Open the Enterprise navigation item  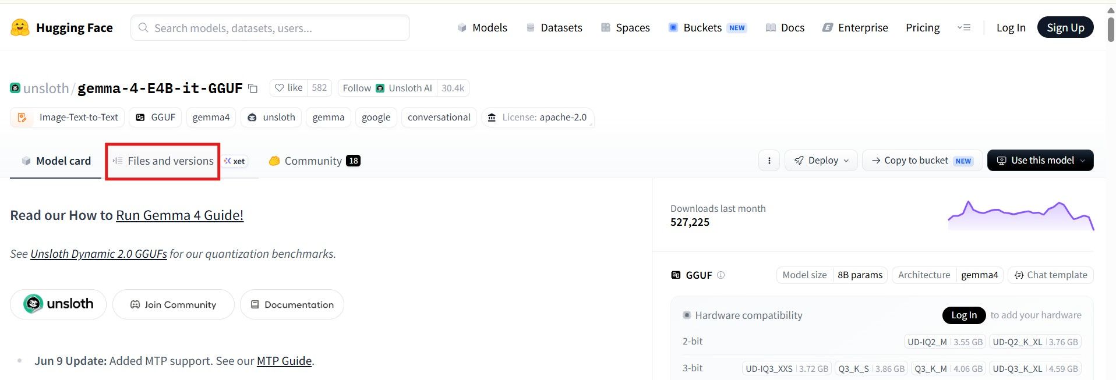(855, 27)
